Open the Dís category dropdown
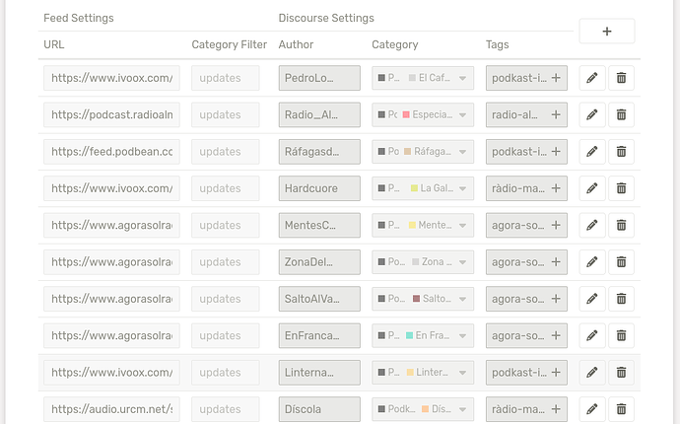This screenshot has height=424, width=680. [x=423, y=409]
